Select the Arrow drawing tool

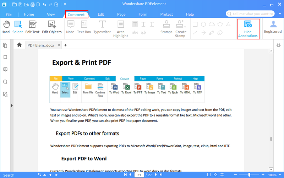pyautogui.click(x=203, y=33)
